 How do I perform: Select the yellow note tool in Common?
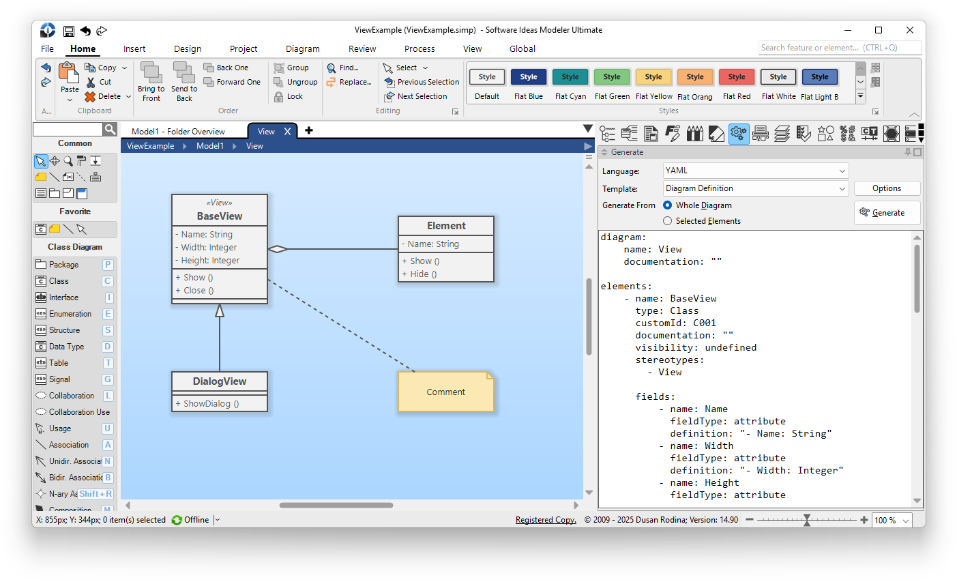click(x=41, y=177)
